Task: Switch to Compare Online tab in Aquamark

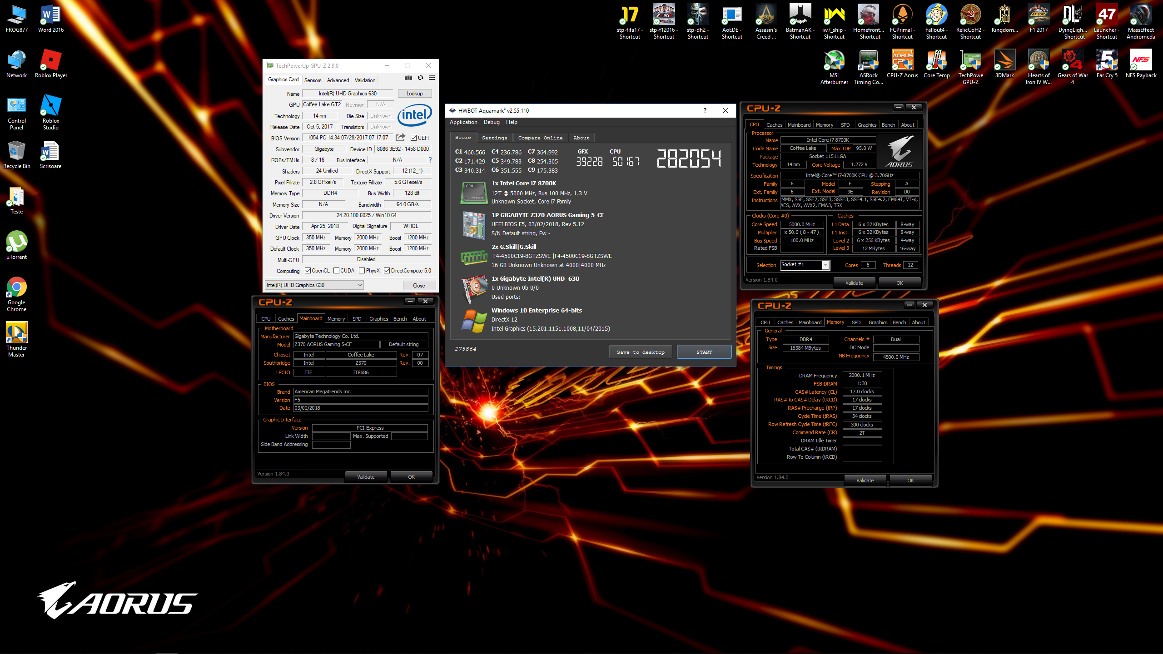Action: tap(540, 138)
